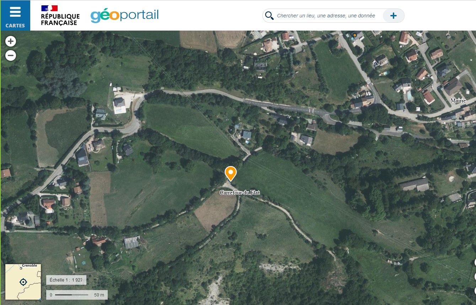Select the orange location pin marker
This screenshot has width=476, height=305.
231,173
